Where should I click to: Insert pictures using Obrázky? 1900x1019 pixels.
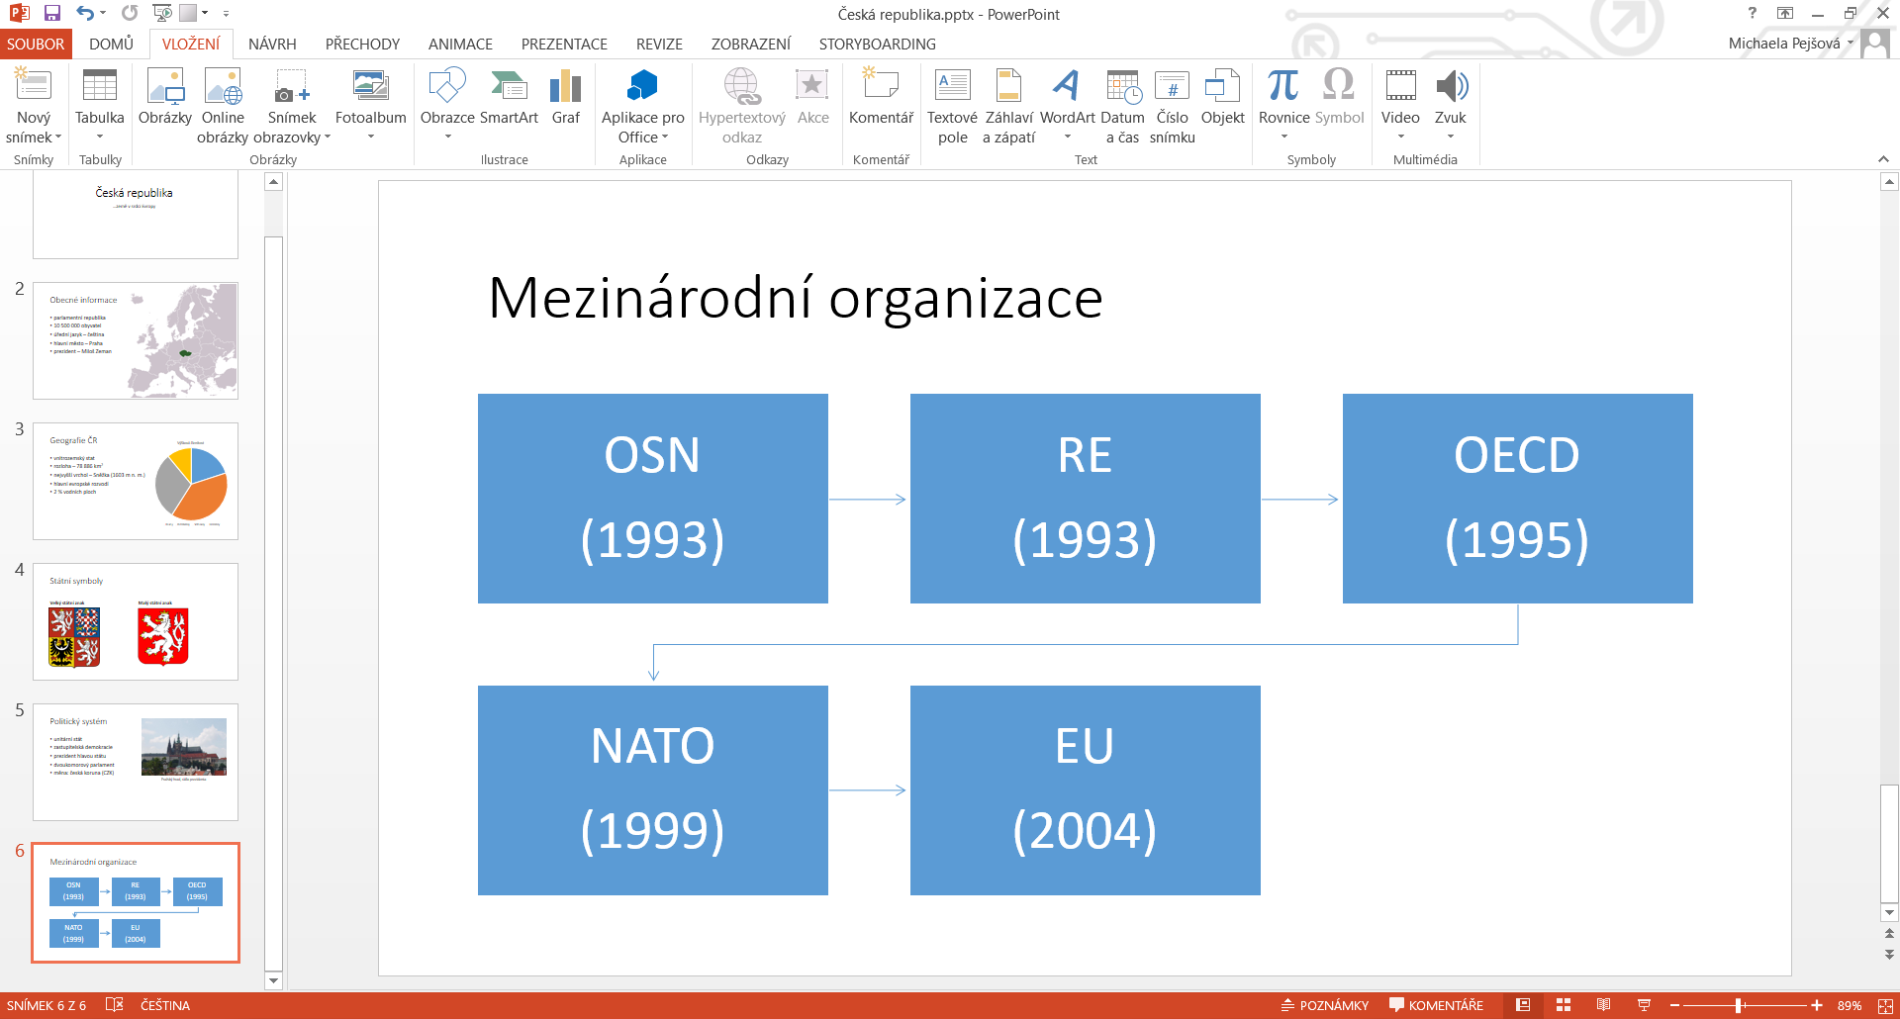165,99
